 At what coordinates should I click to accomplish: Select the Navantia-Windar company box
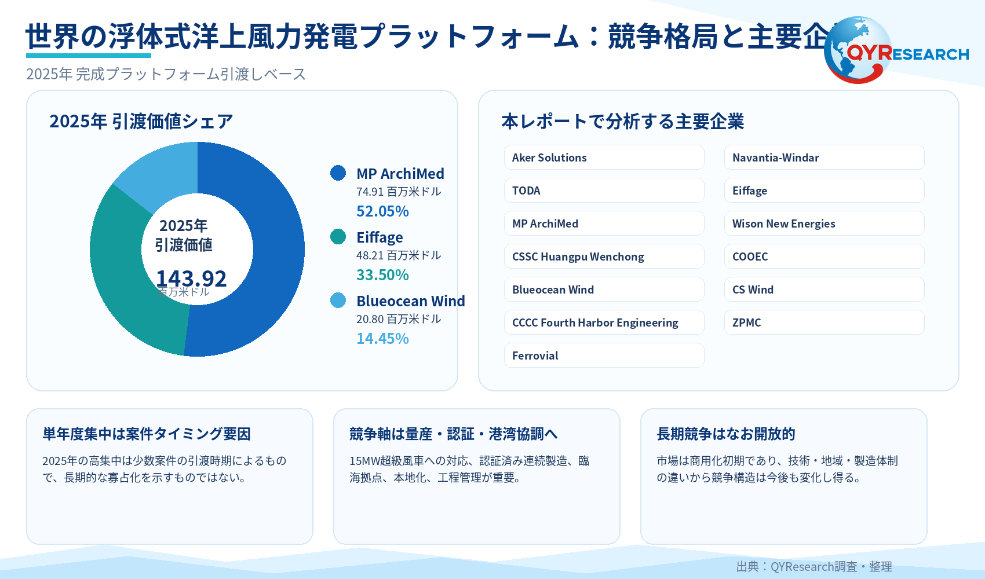click(824, 157)
